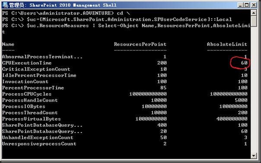The width and height of the screenshot is (261, 163).
Task: Click AbsoluteLimit value 100 of PercentProcessorTime
Action: [x=243, y=88]
